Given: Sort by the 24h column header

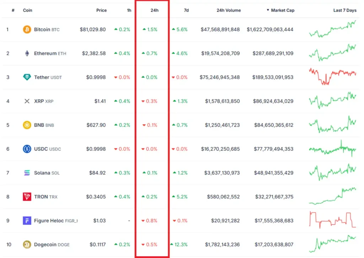Looking at the screenshot, I should (154, 10).
